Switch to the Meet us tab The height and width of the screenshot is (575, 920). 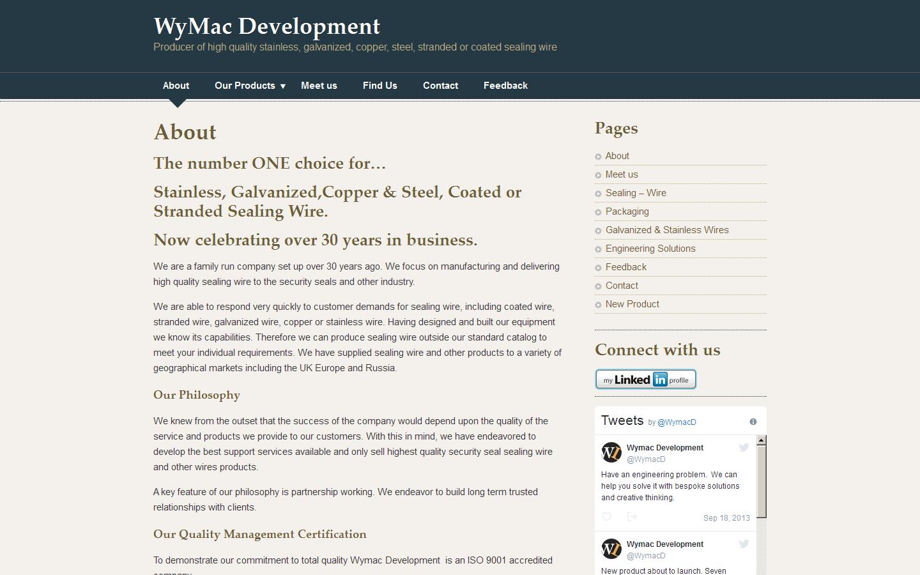coord(319,86)
